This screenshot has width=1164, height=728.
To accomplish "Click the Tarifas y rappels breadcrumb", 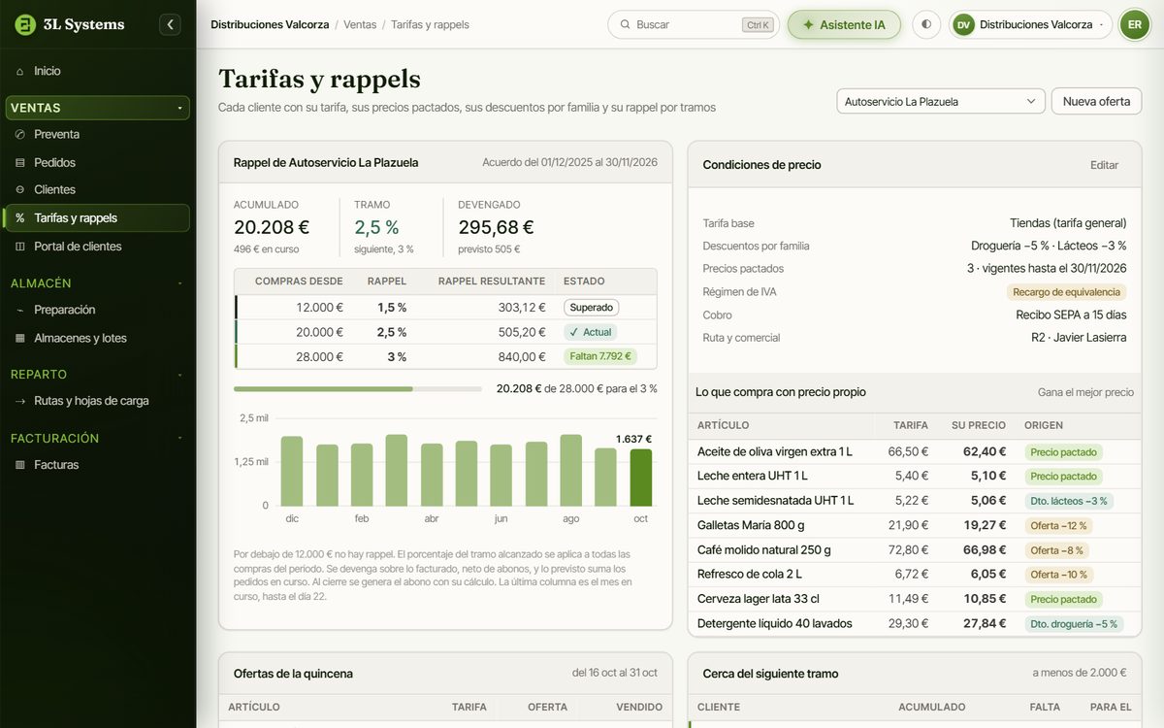I will 430,24.
